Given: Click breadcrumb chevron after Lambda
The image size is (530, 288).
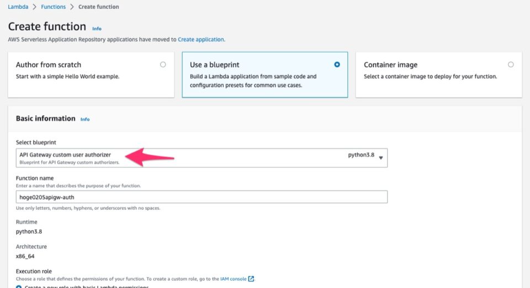Looking at the screenshot, I should (x=35, y=7).
